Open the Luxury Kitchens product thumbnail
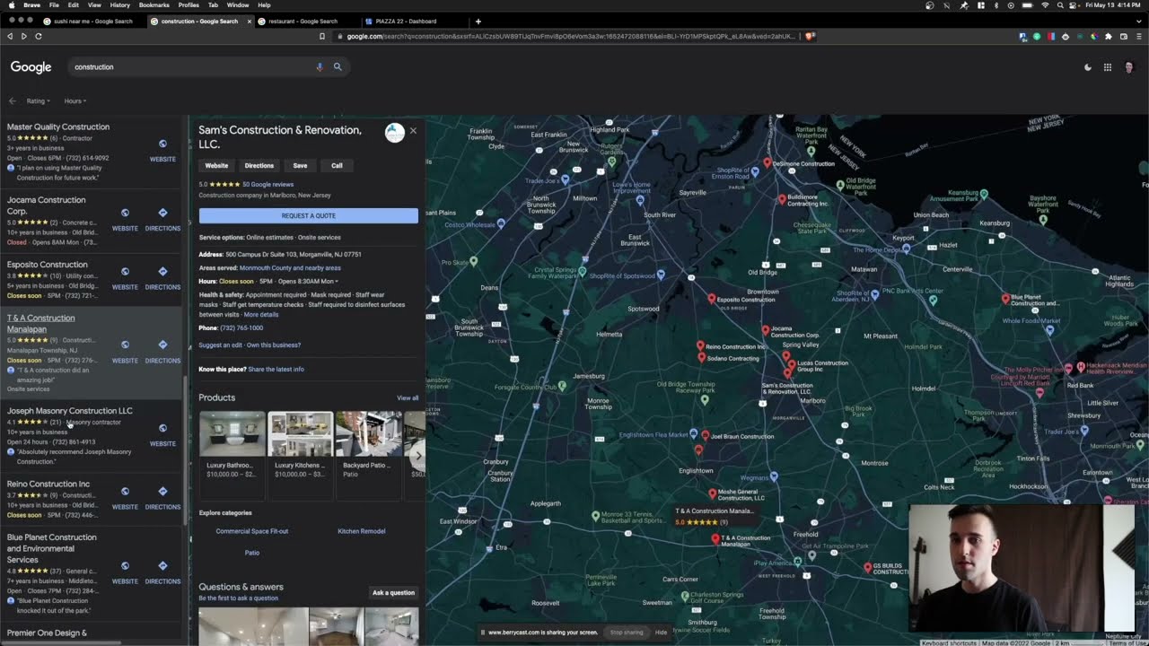Viewport: 1149px width, 646px height. pos(300,434)
